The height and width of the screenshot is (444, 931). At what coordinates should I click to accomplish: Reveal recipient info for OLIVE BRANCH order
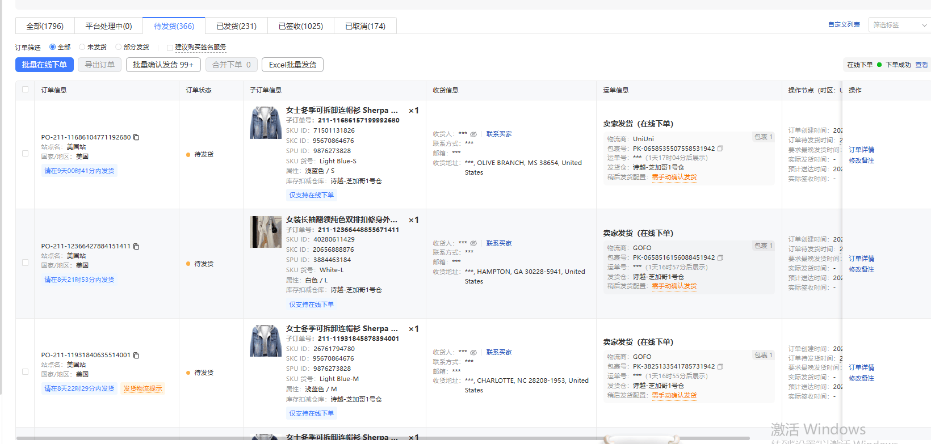473,134
